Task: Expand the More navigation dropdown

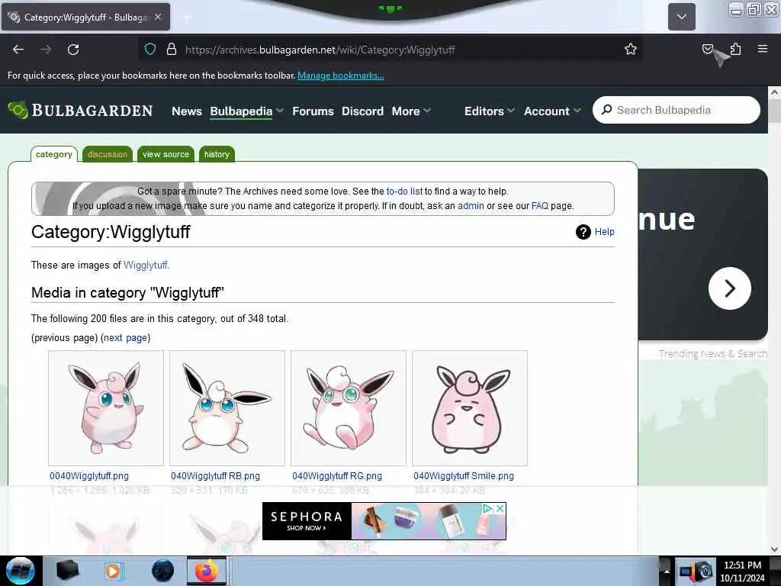Action: [427, 111]
